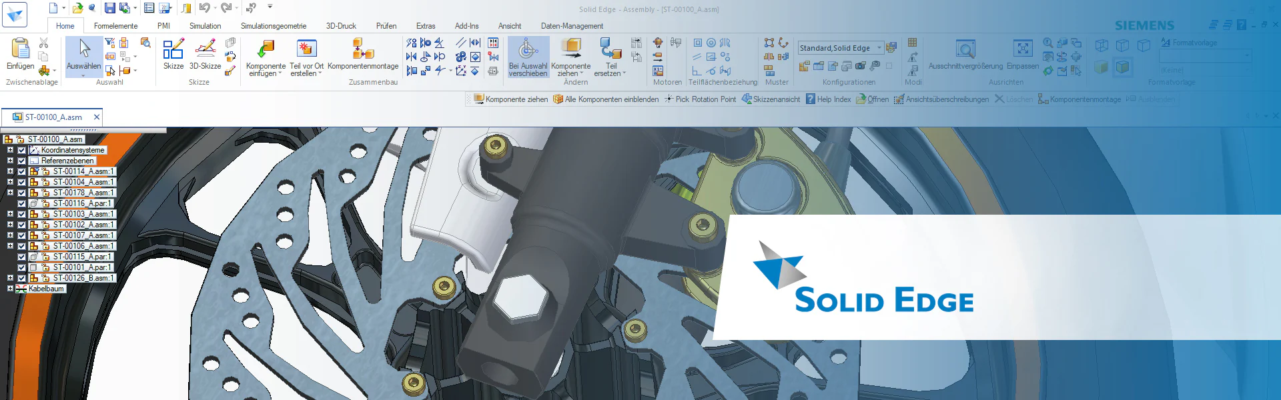Click the Einfügen paste icon
The image size is (1281, 400).
20,49
